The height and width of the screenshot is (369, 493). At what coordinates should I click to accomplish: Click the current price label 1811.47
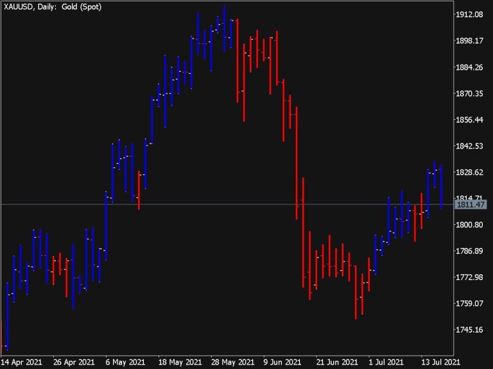coord(471,205)
